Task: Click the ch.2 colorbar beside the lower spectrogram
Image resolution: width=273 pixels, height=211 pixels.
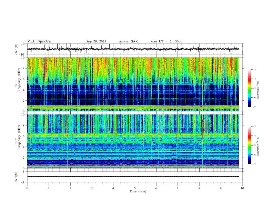Action: (x=250, y=145)
